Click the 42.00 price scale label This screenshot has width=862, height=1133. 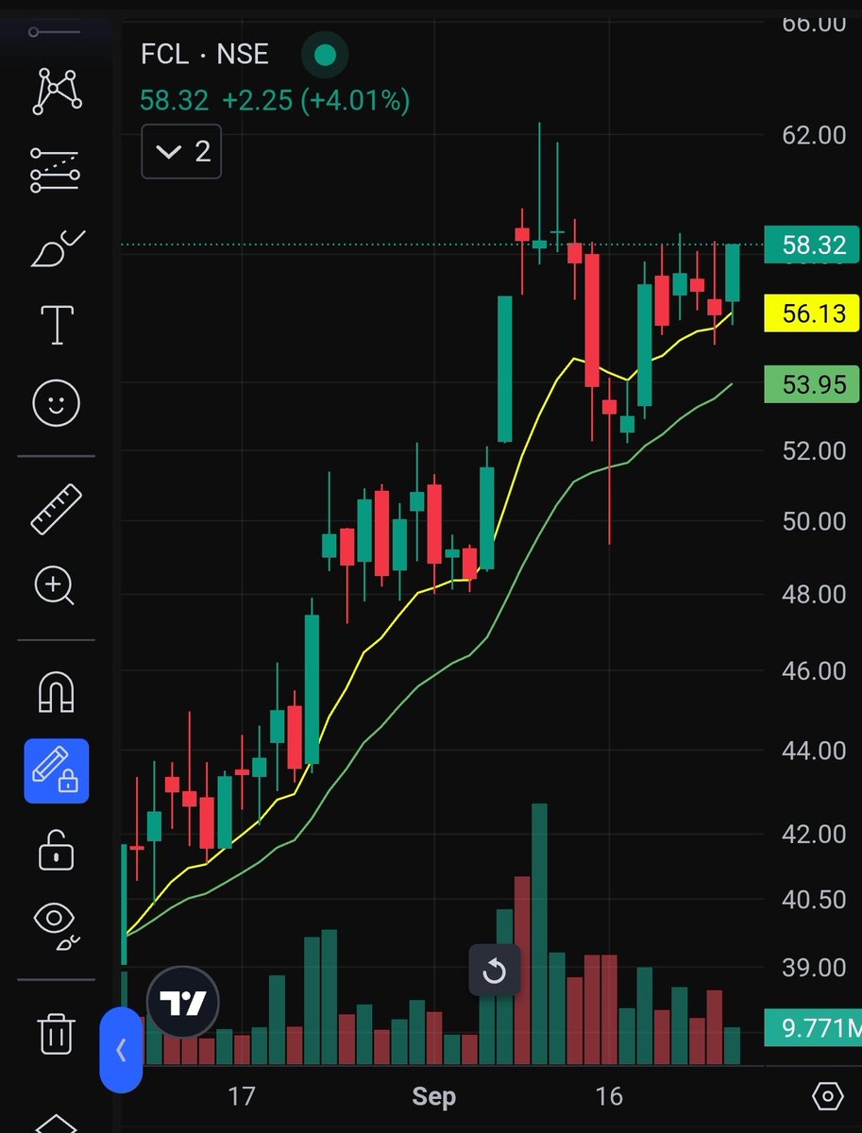[814, 835]
